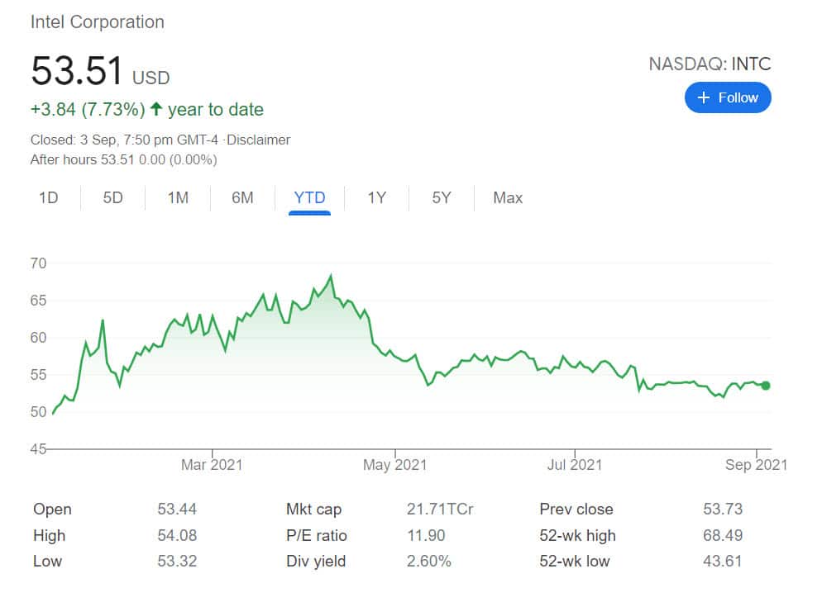Click the +3.84 (7.73%) change text

[x=88, y=109]
